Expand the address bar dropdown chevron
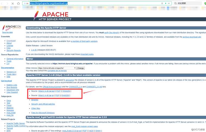 (169, 3)
